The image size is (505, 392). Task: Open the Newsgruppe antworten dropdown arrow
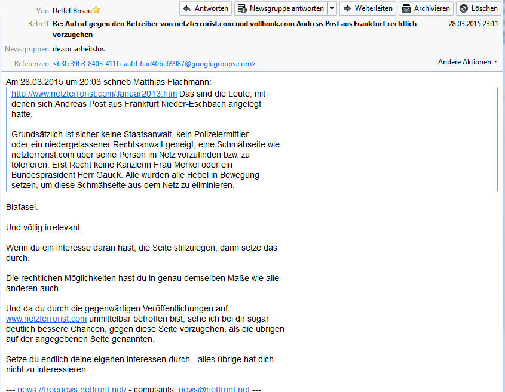click(332, 8)
